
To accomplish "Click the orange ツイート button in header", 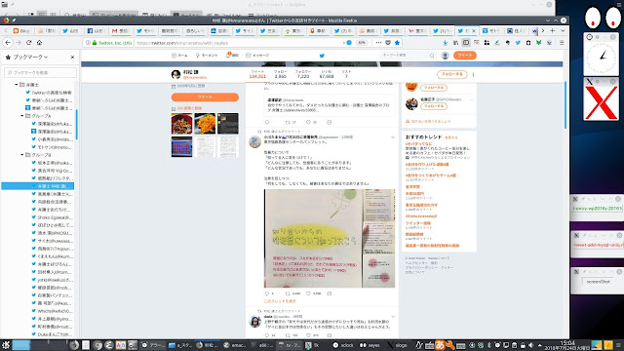I will click(x=464, y=56).
